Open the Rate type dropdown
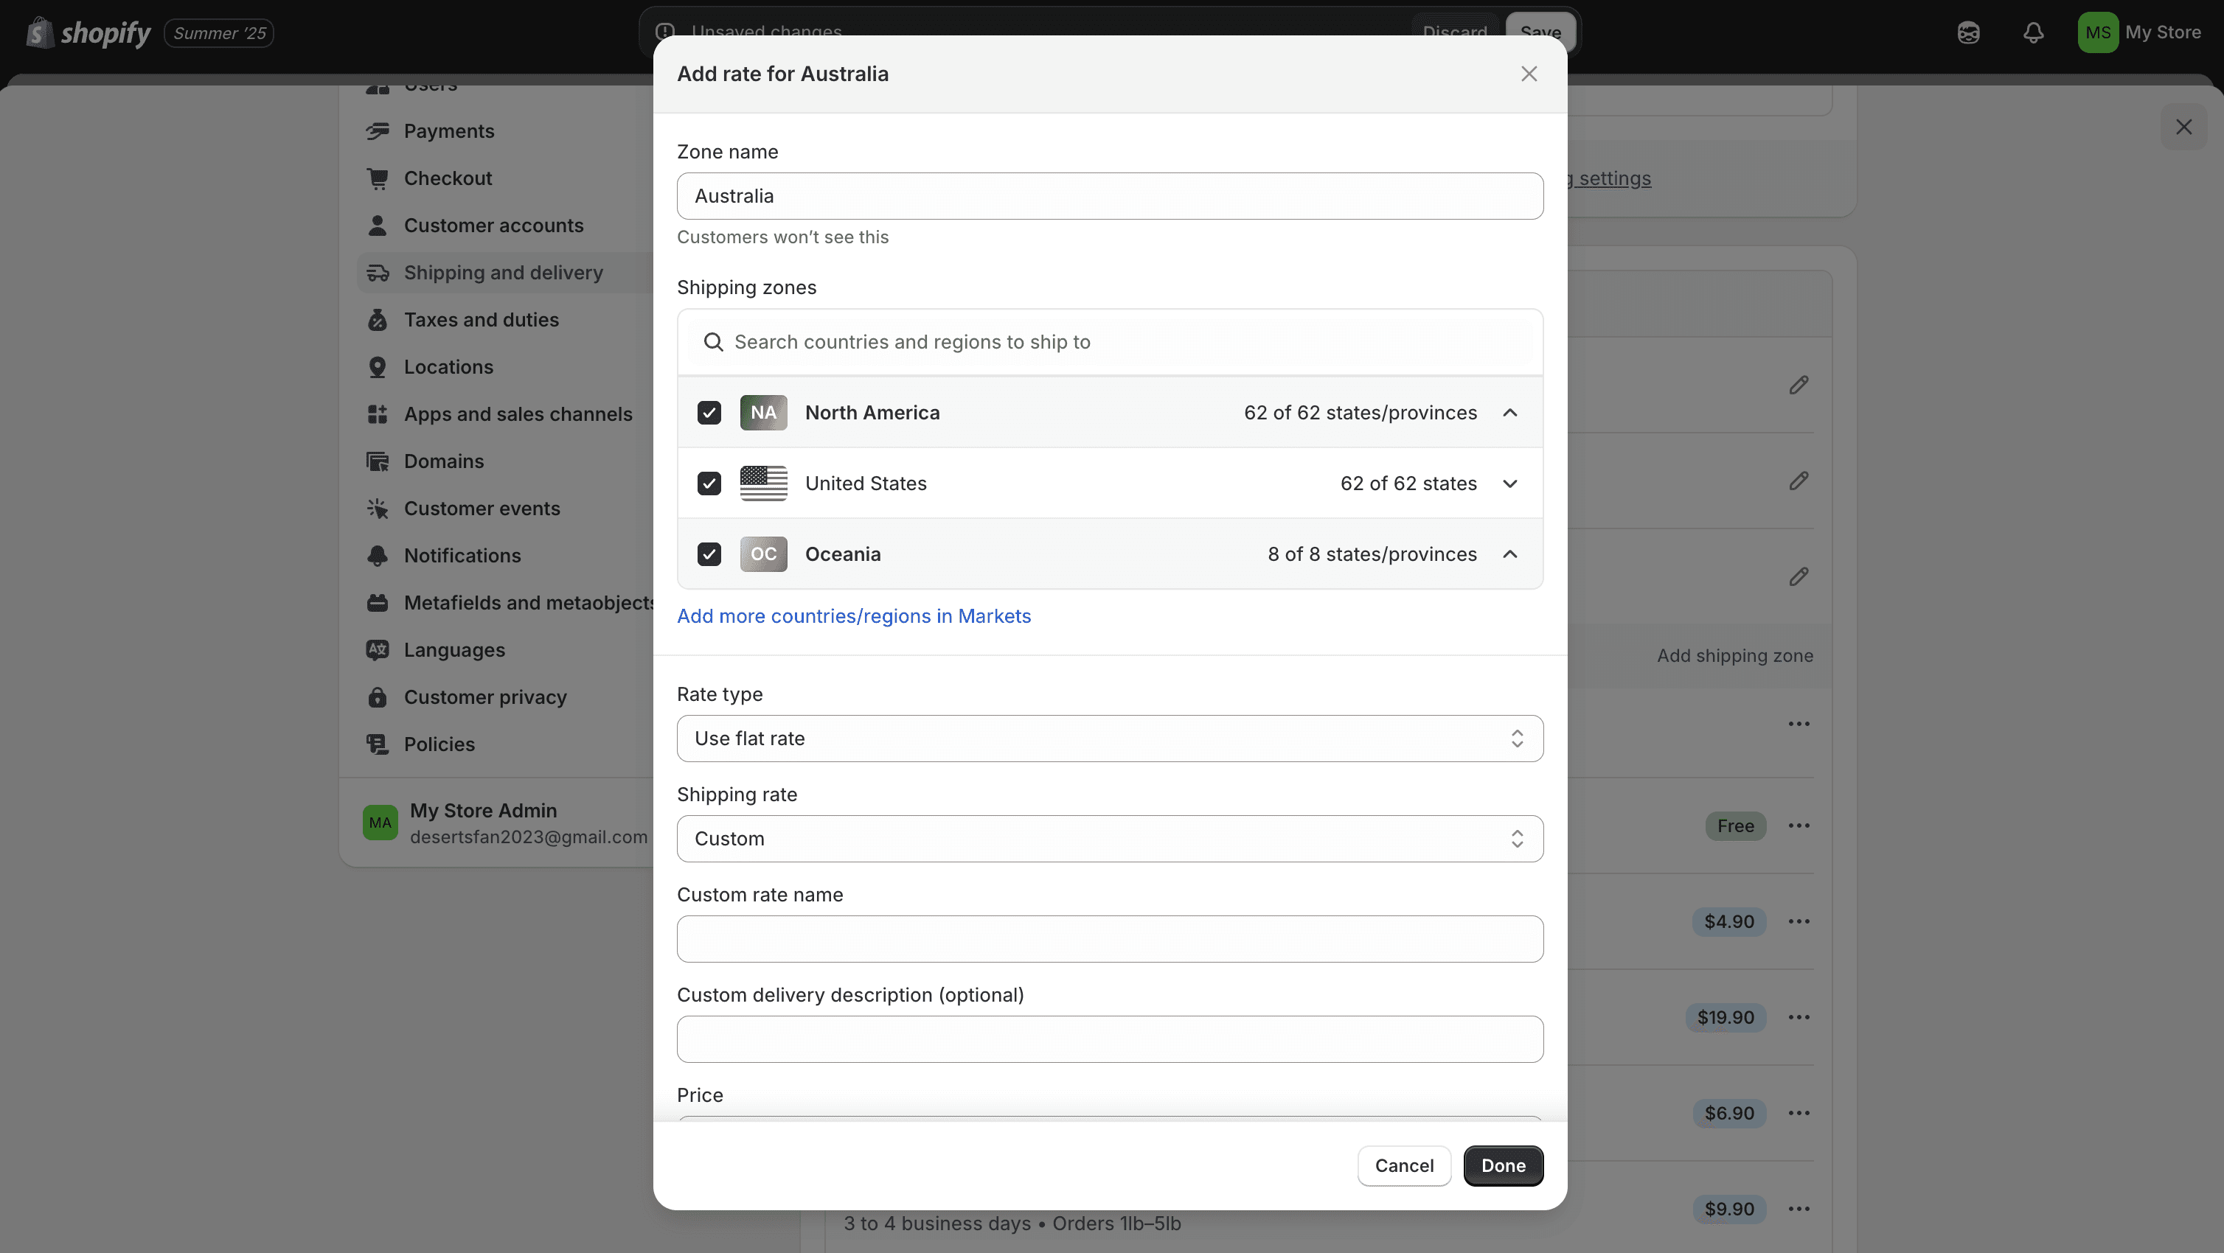Viewport: 2224px width, 1253px height. pos(1109,739)
